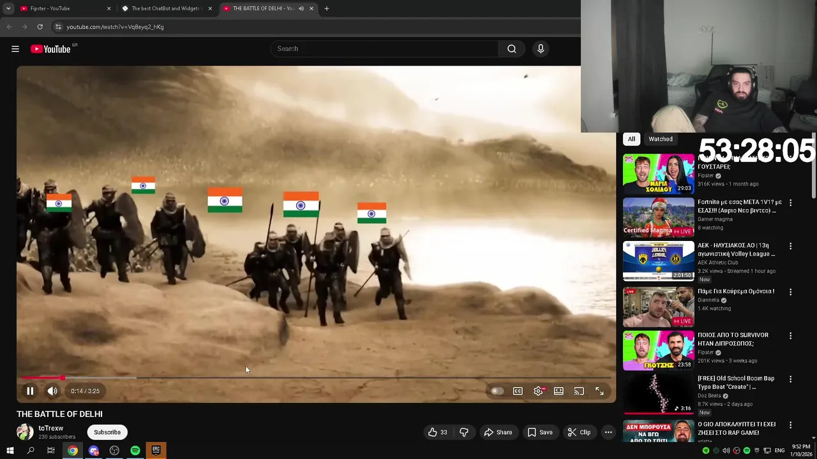Dislike the video with thumbs down
Image resolution: width=817 pixels, height=459 pixels.
click(464, 432)
